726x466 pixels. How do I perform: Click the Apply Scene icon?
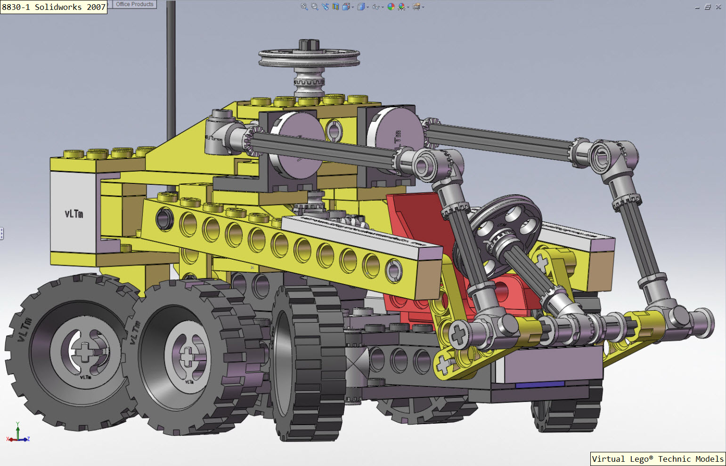401,7
